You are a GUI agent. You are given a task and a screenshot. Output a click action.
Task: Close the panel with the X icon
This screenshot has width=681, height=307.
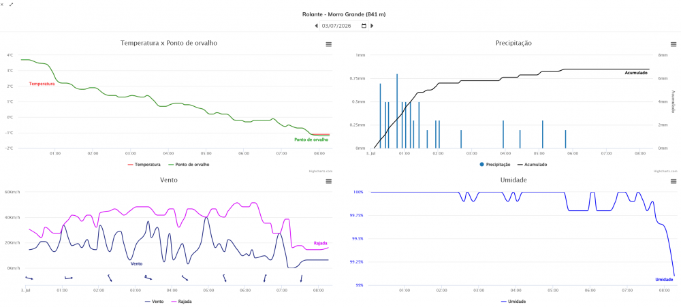(x=2, y=4)
